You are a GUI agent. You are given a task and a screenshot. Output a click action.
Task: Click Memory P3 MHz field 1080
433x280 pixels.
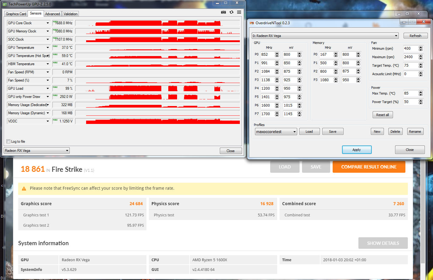click(x=326, y=80)
